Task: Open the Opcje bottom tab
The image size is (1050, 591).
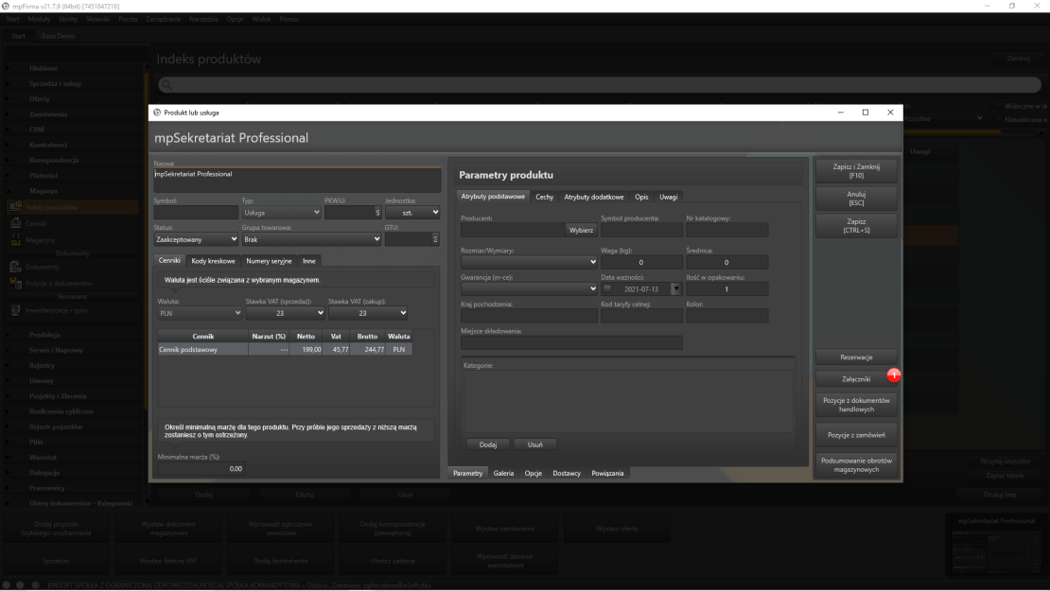Action: pos(533,473)
